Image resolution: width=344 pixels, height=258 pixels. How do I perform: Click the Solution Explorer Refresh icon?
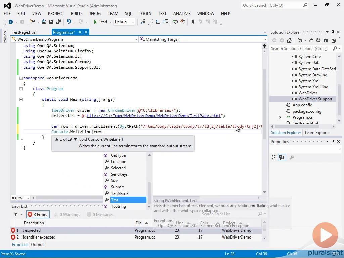(318, 40)
